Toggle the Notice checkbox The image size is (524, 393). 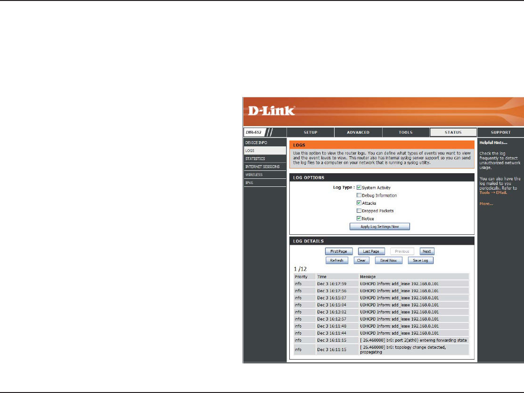click(359, 218)
